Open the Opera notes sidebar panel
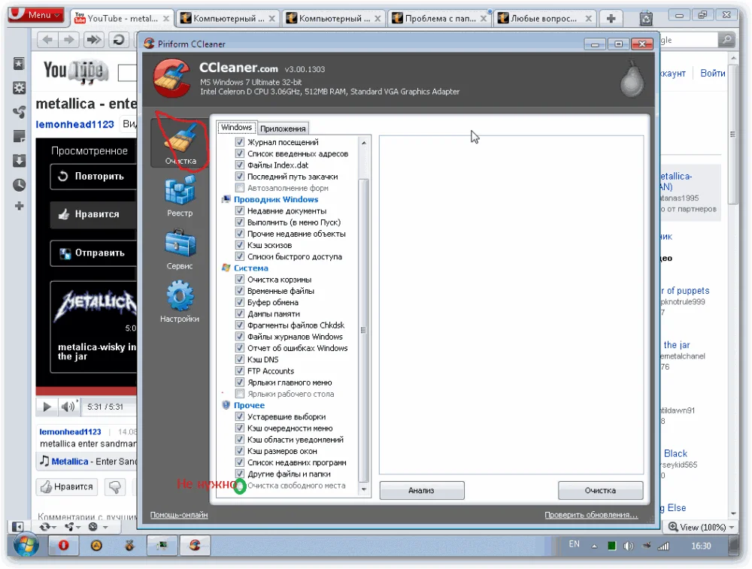The image size is (752, 569). coord(19,136)
